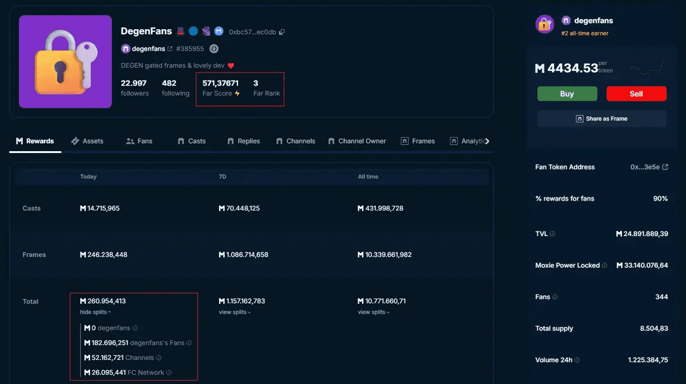The image size is (686, 384).
Task: Click the All time frames value '10.339.661,982'
Action: [x=388, y=255]
